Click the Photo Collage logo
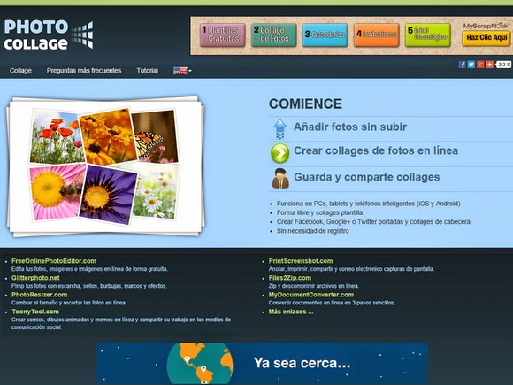Image resolution: width=513 pixels, height=385 pixels. [x=49, y=35]
